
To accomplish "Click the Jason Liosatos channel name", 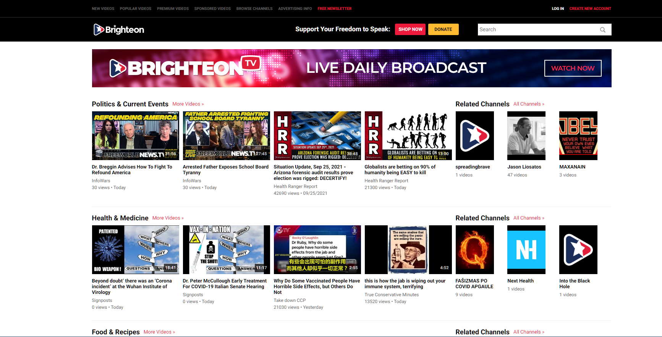I will coord(524,167).
